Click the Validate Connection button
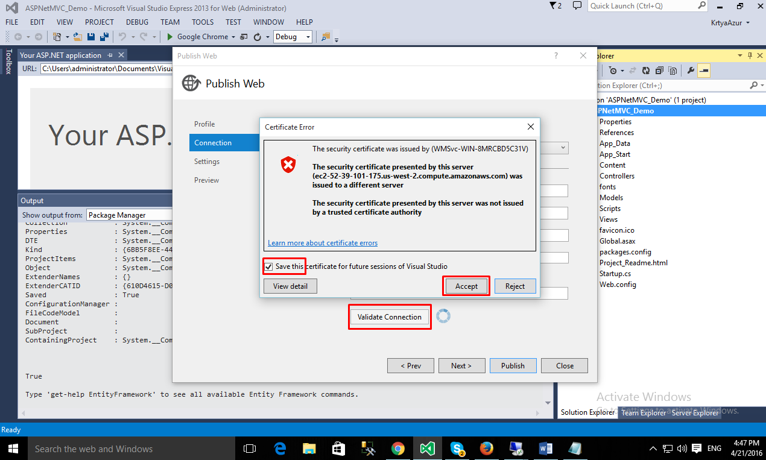 click(x=390, y=317)
